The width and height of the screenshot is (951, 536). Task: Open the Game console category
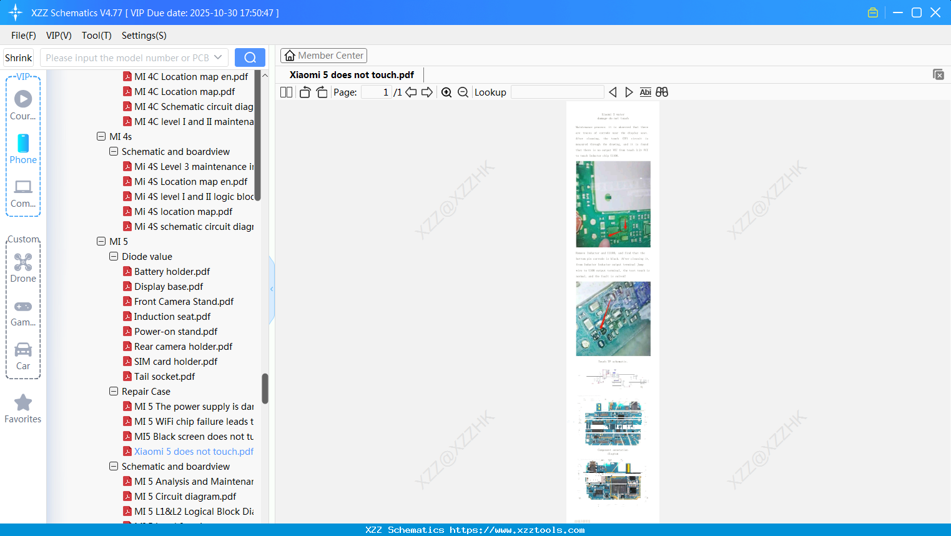[x=23, y=313]
